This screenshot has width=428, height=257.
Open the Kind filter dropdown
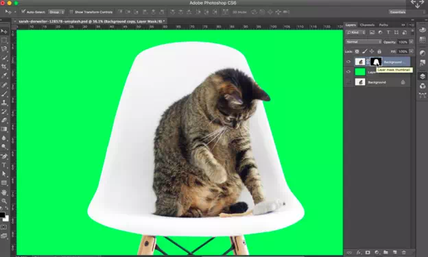click(x=356, y=32)
